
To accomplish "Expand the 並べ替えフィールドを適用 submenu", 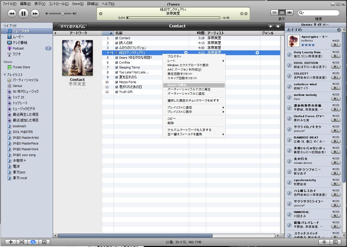I will pos(194,134).
